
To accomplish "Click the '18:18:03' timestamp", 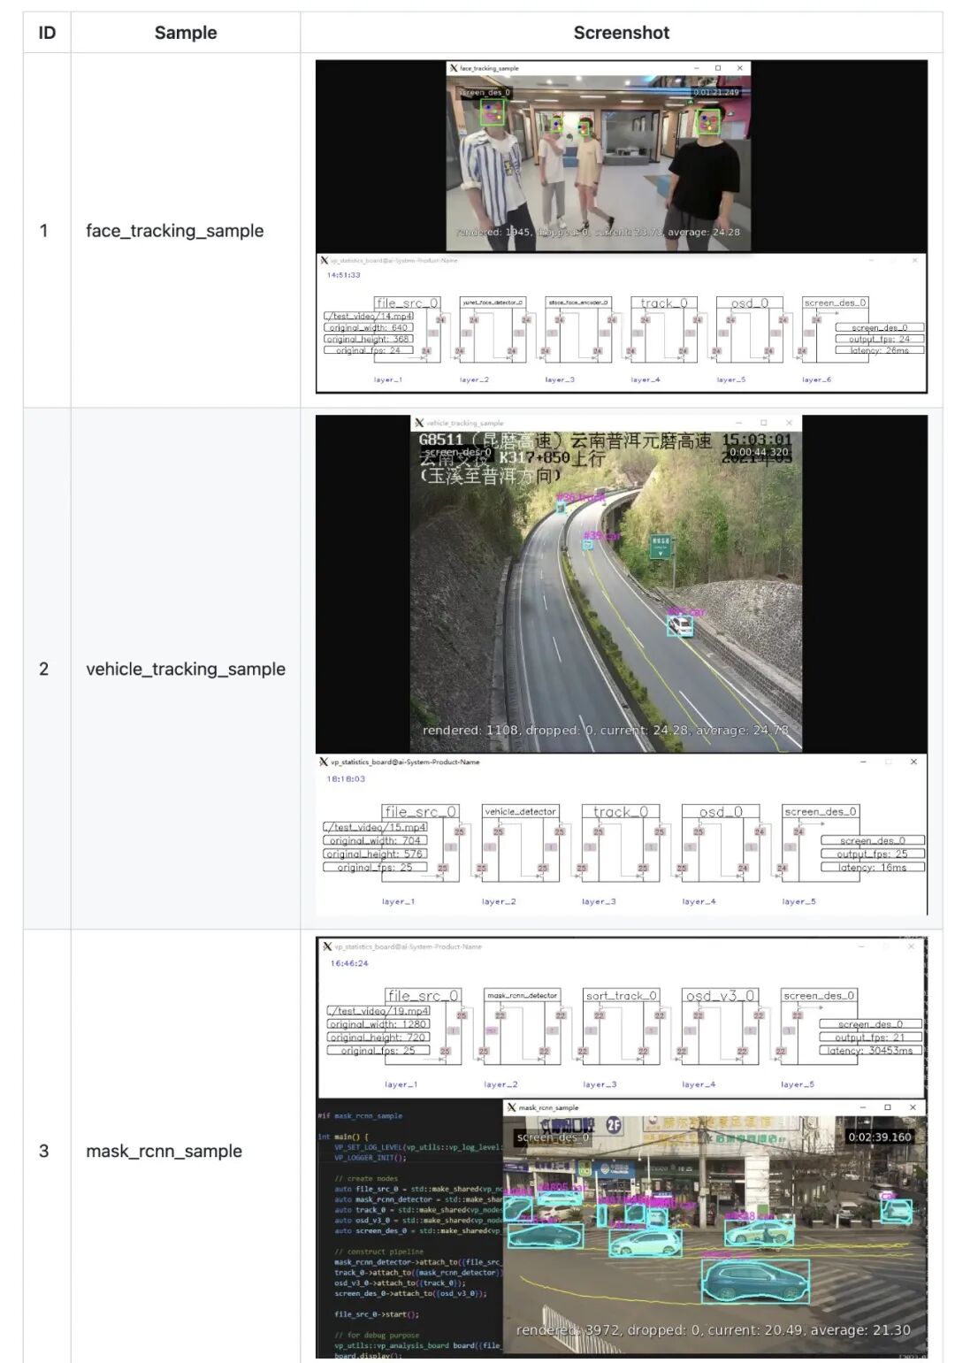I will [346, 779].
